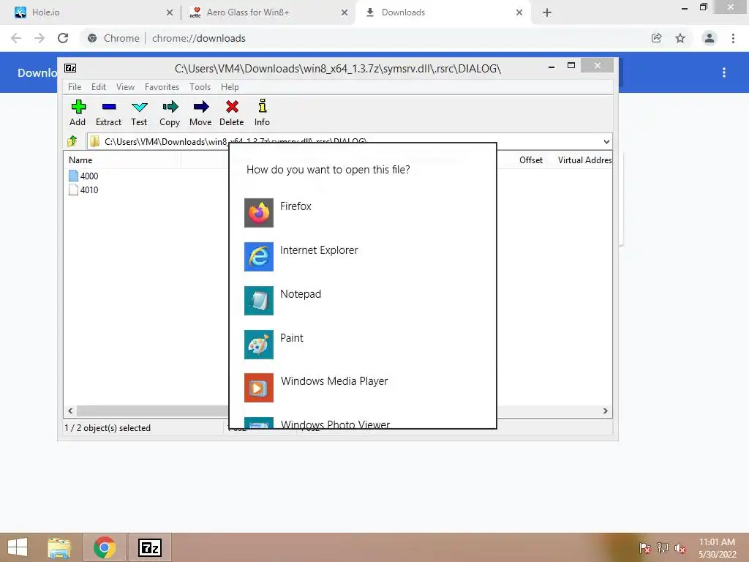The height and width of the screenshot is (562, 749).
Task: Click the Action Center flag tray icon
Action: 645,547
